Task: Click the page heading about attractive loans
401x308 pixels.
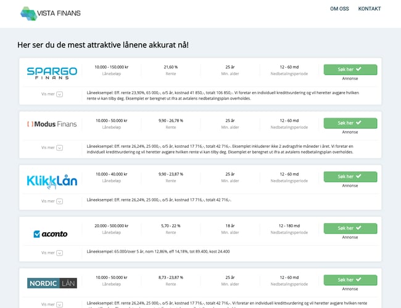Action: coord(103,46)
